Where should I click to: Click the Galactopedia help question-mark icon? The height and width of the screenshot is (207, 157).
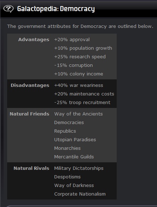8,9
